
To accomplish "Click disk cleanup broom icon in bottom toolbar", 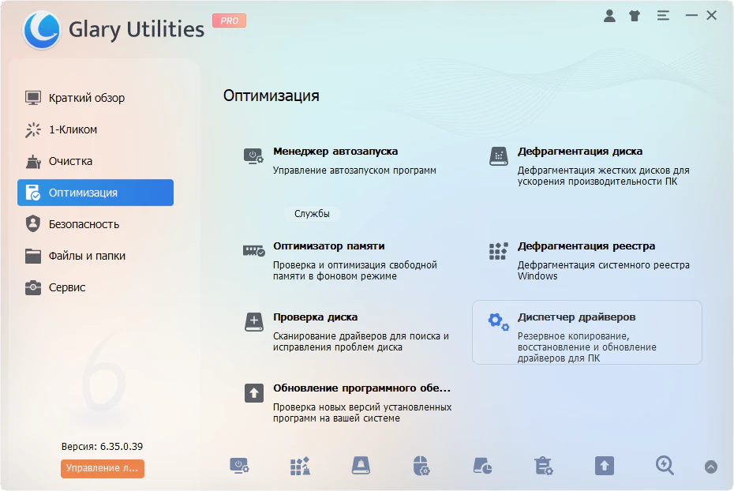I will [x=361, y=467].
